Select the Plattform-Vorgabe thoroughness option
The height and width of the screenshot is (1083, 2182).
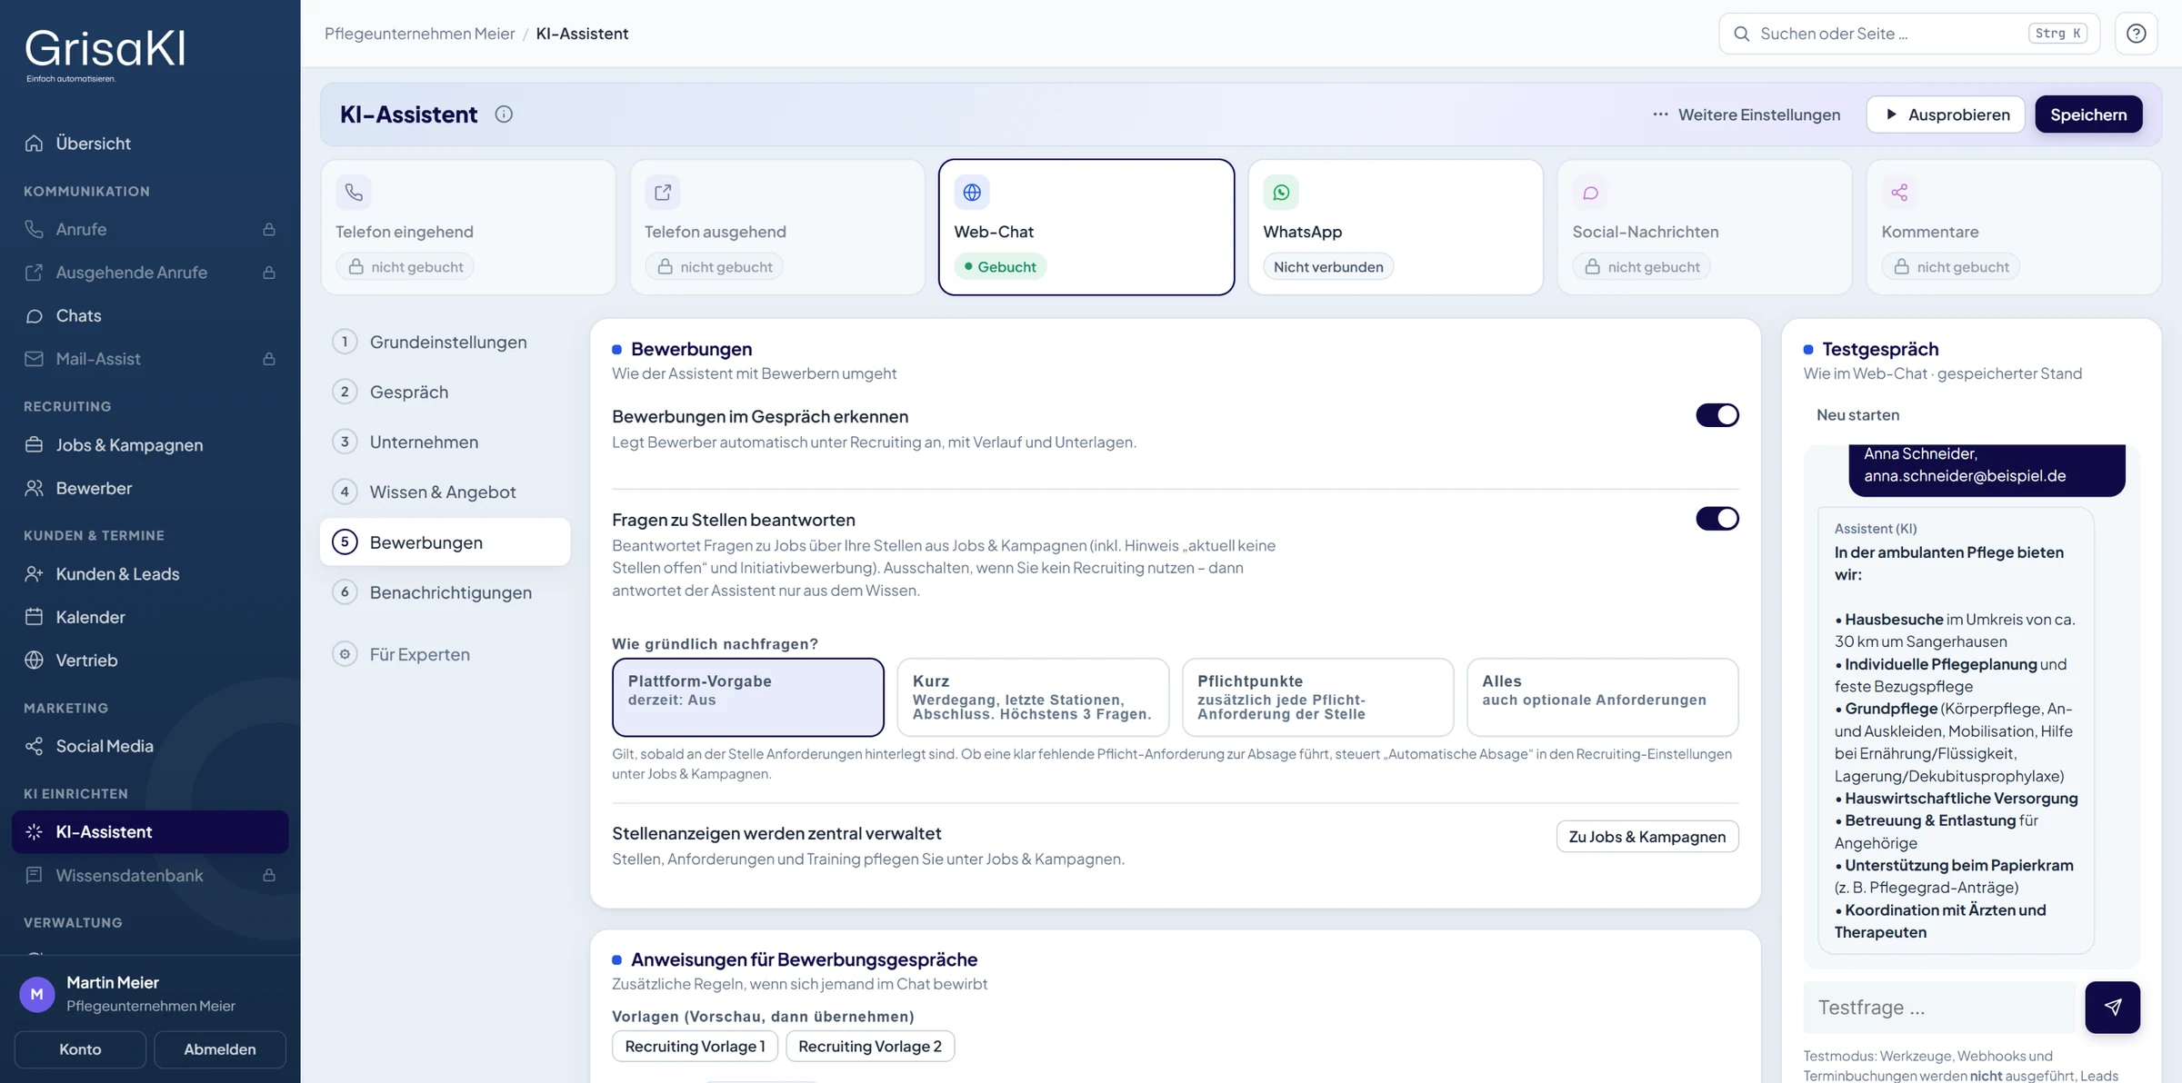pyautogui.click(x=747, y=697)
